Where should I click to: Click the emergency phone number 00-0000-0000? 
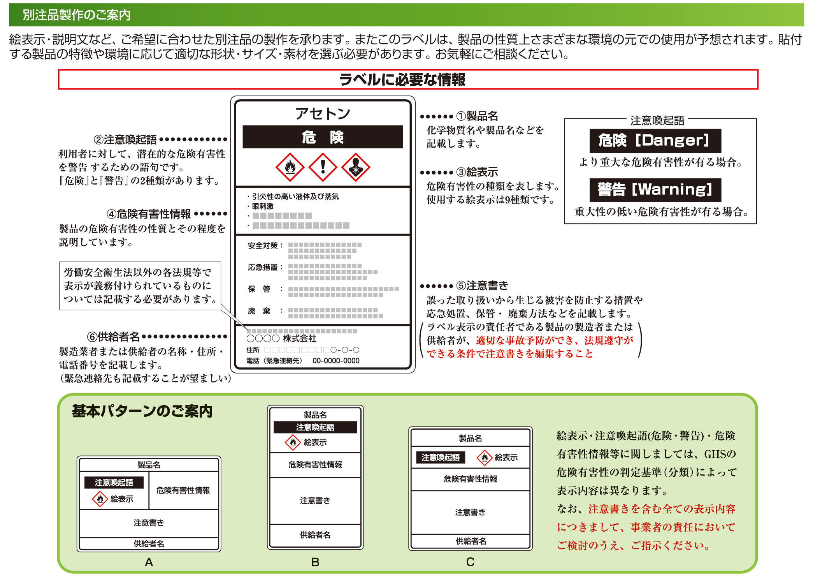(x=336, y=361)
